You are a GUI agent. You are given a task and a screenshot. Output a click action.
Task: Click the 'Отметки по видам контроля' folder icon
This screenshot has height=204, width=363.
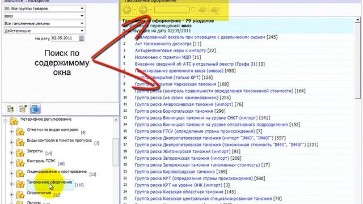point(20,132)
